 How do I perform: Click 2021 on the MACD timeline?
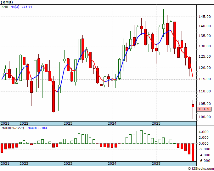[5, 163]
